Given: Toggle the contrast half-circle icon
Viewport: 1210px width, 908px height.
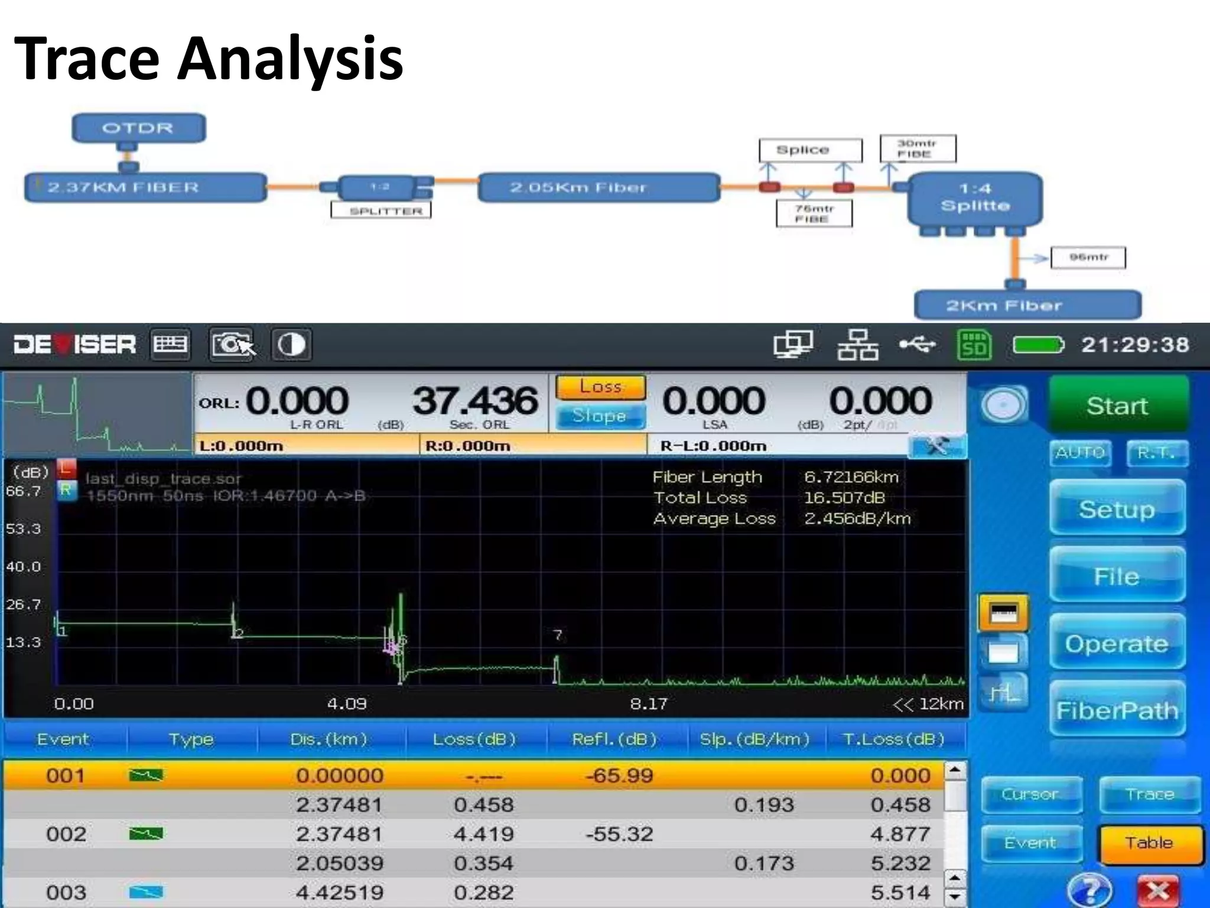Looking at the screenshot, I should tap(291, 345).
